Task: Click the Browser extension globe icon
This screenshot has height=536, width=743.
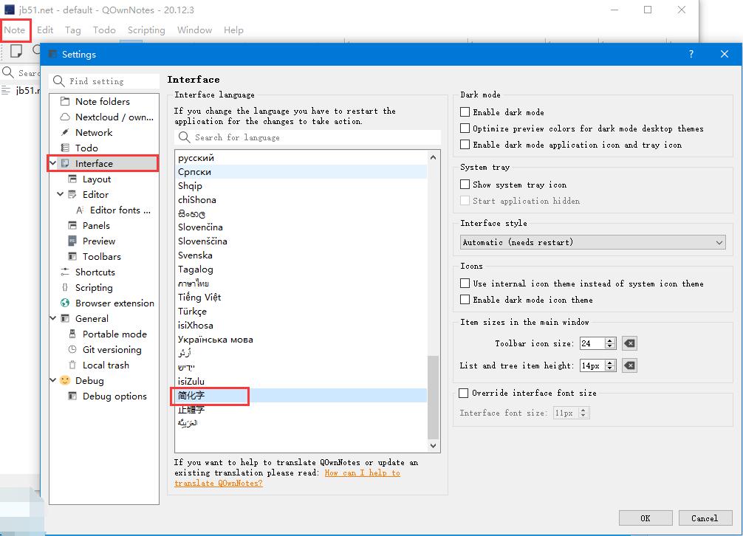Action: 65,303
